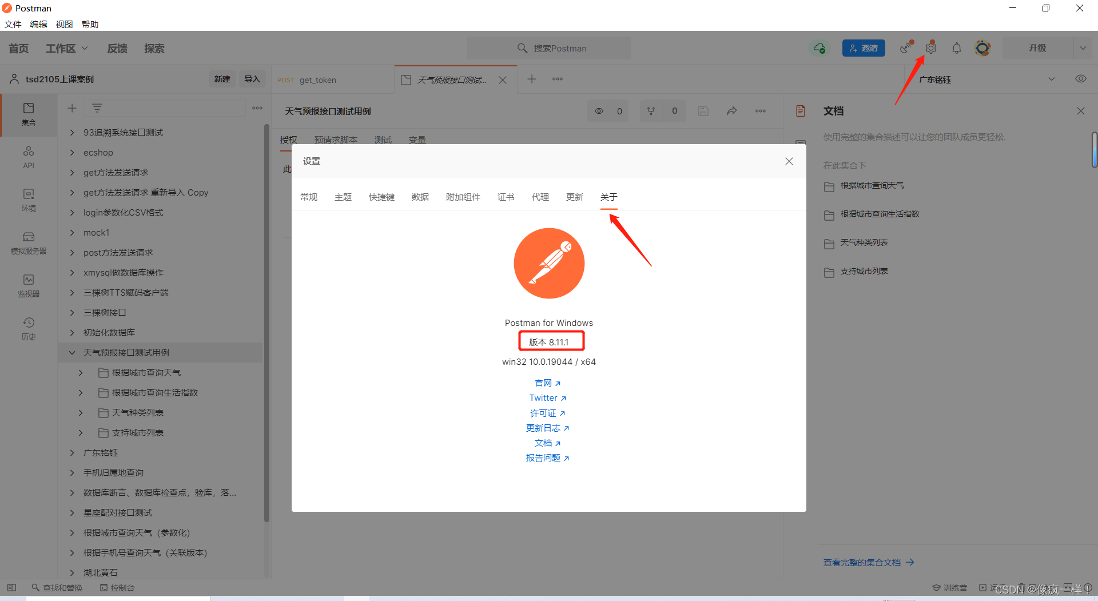Open the API sidebar icon
The image size is (1098, 601).
[29, 157]
